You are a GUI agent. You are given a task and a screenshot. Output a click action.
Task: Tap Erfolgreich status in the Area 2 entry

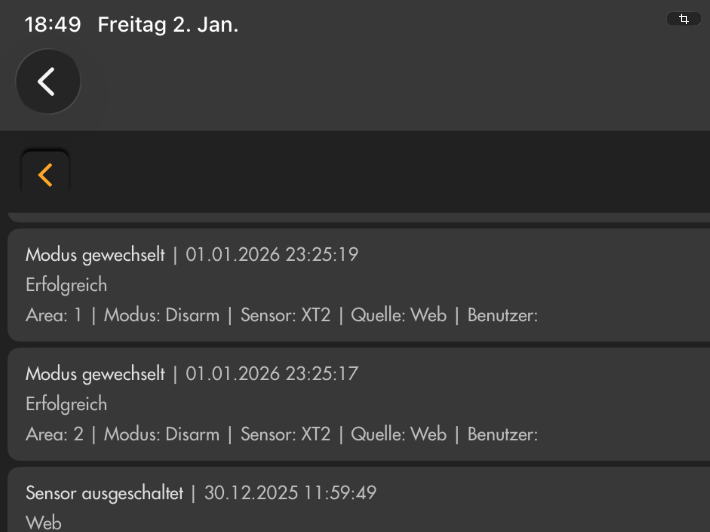66,404
